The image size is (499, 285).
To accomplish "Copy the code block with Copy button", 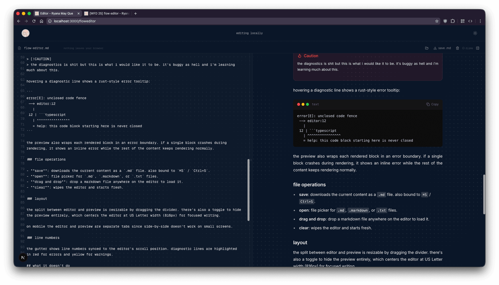I will (432, 104).
